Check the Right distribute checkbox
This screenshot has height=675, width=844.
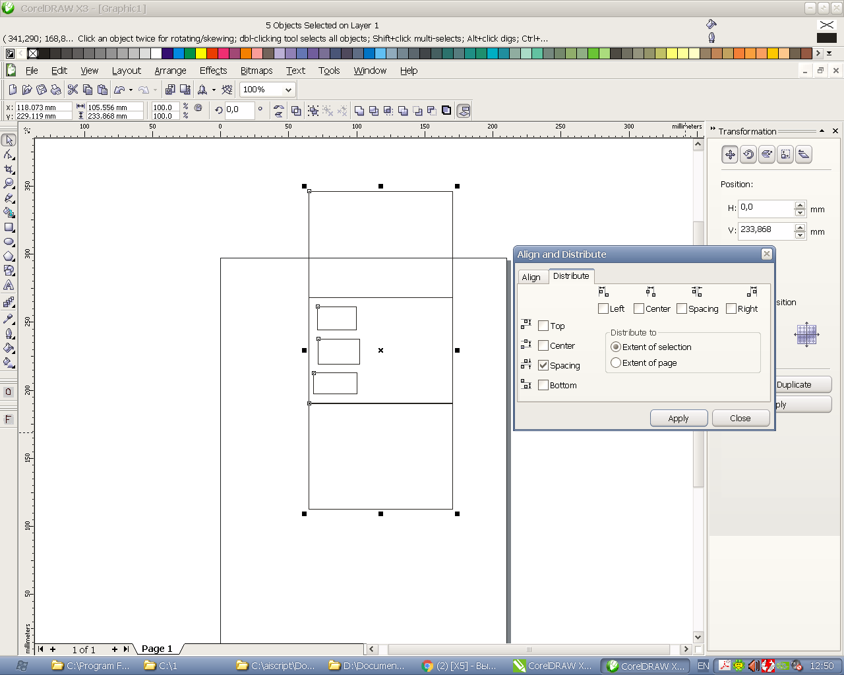[x=731, y=308]
